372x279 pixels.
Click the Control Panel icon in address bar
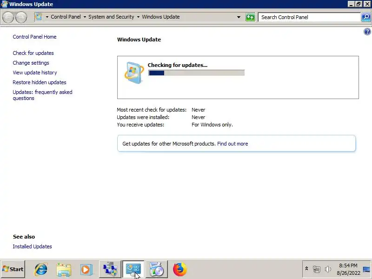39,17
